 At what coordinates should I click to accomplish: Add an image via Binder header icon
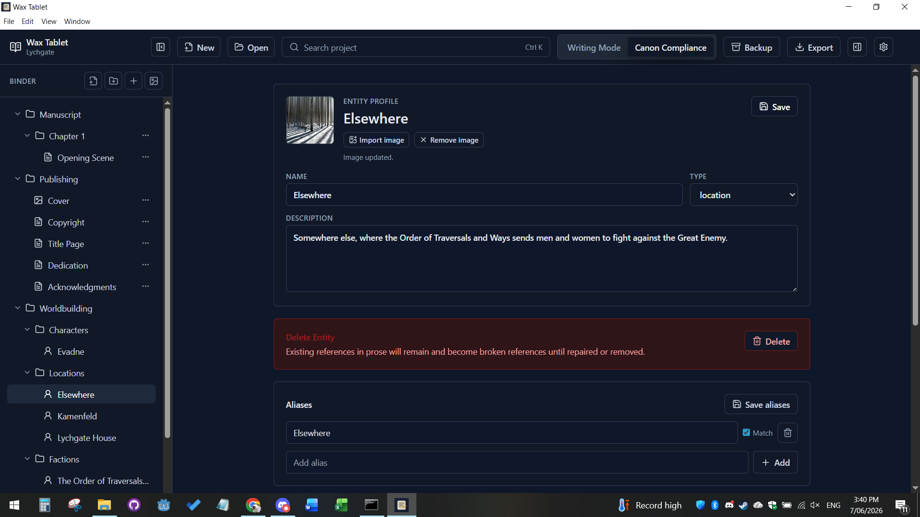pyautogui.click(x=154, y=81)
